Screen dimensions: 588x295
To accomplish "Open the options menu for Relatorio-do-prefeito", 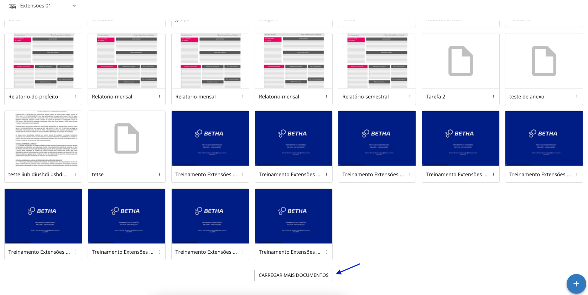I will [76, 97].
